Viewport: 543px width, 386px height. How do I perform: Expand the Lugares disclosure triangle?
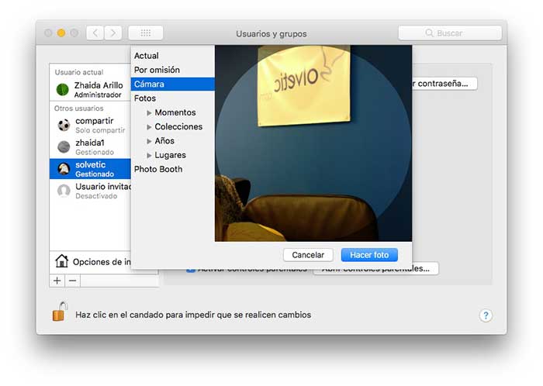(149, 155)
